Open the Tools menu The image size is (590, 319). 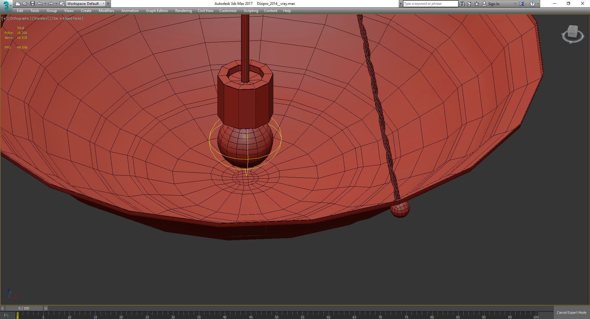(35, 11)
